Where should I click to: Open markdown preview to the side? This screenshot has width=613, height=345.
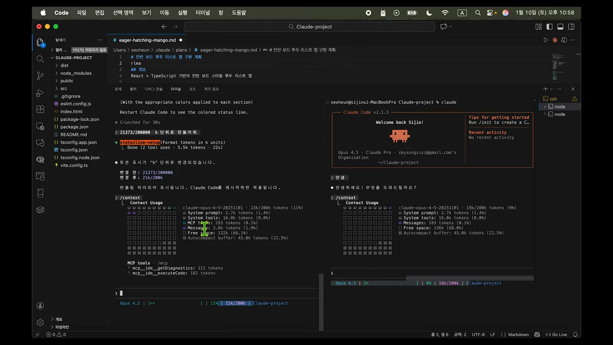[564, 40]
